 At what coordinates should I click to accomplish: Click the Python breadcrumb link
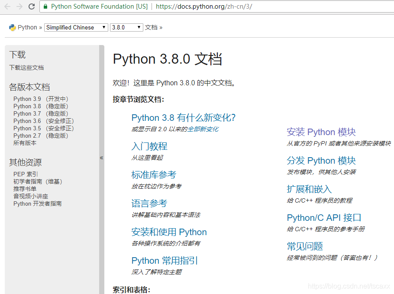point(27,27)
